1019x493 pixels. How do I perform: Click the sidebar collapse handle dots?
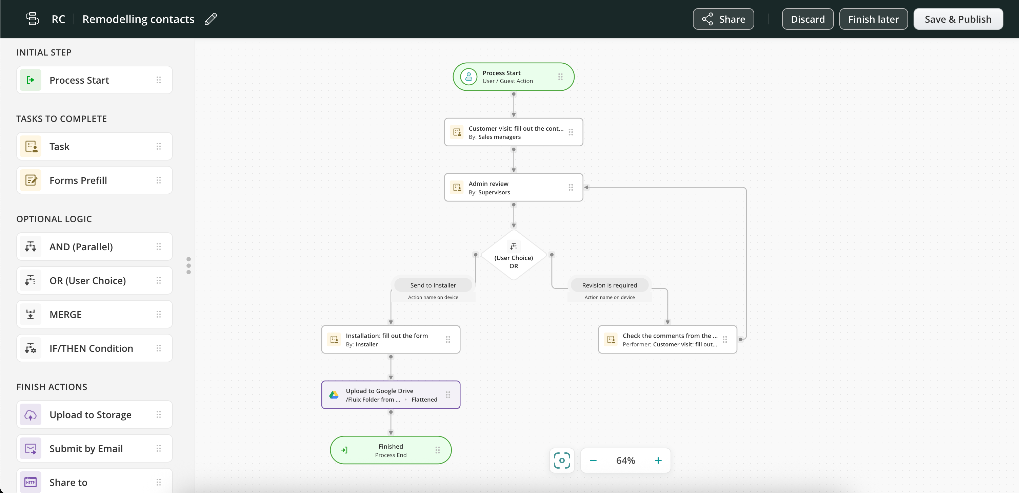pos(189,265)
